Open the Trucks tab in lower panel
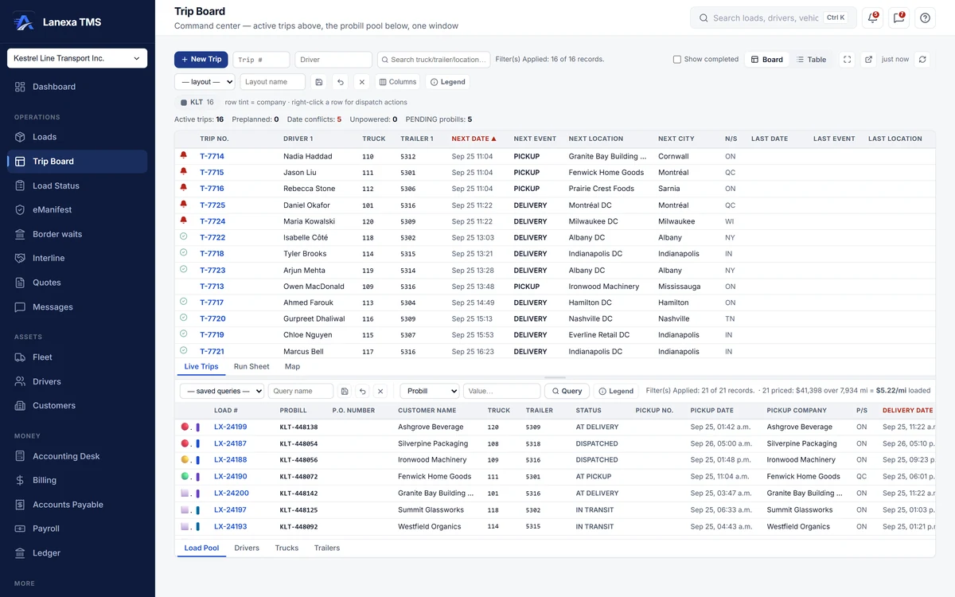The height and width of the screenshot is (597, 955). pyautogui.click(x=286, y=548)
